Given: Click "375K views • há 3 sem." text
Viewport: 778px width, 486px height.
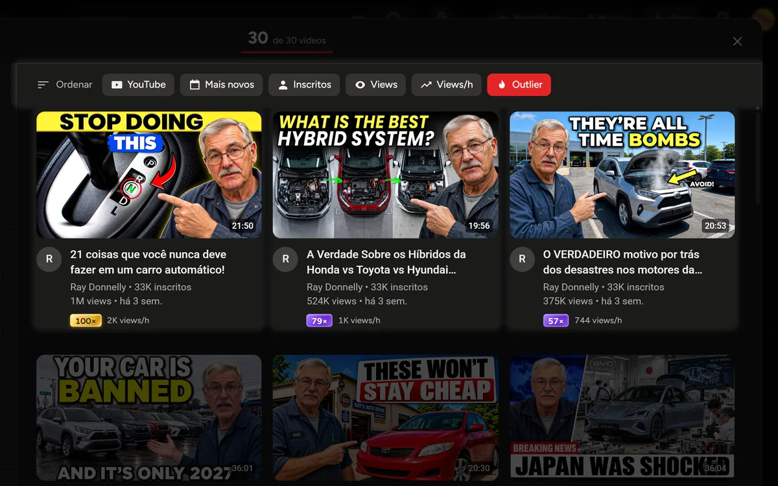Looking at the screenshot, I should (x=593, y=301).
